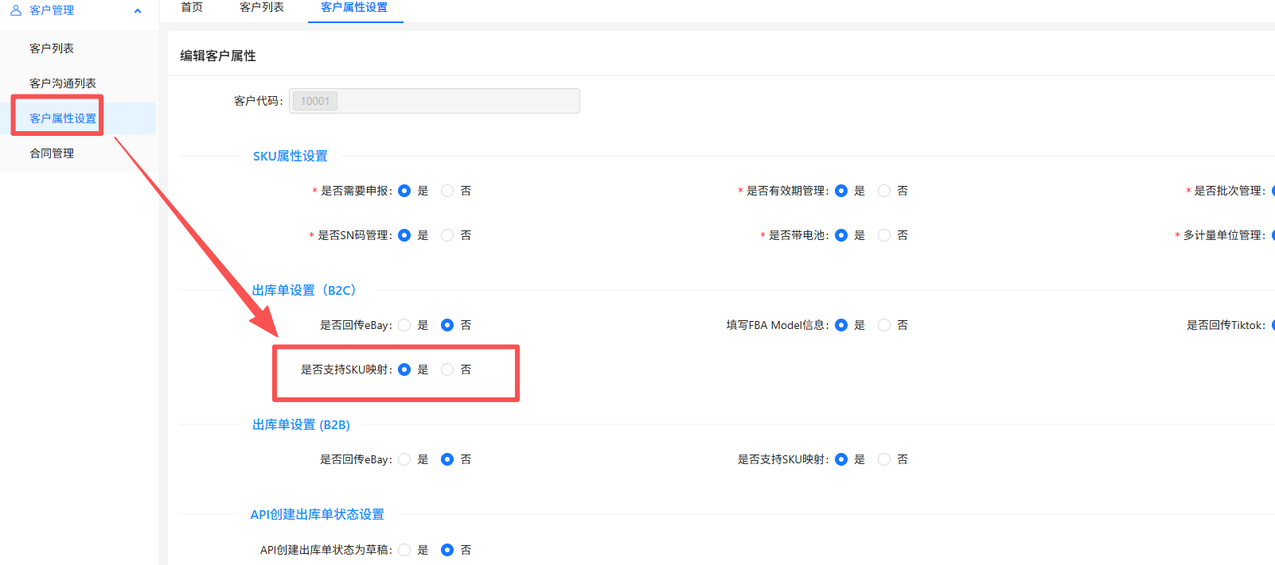Open 客户列表 in sidebar

pyautogui.click(x=52, y=48)
